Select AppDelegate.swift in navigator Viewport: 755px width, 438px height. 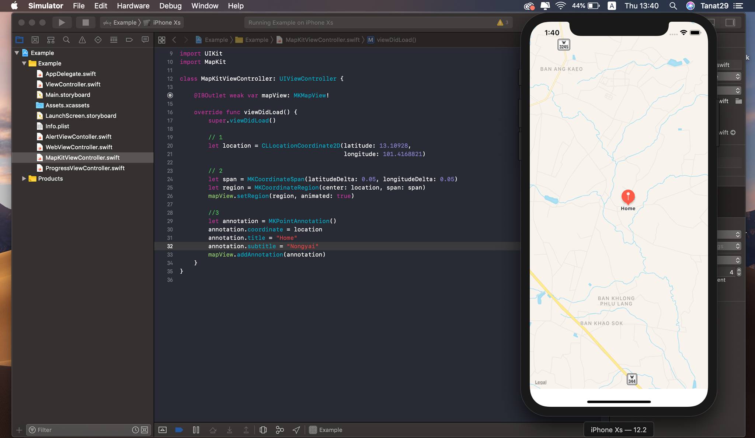70,74
